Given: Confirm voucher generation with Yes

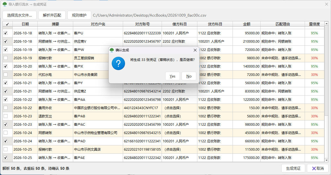Looking at the screenshot, I should tap(172, 76).
